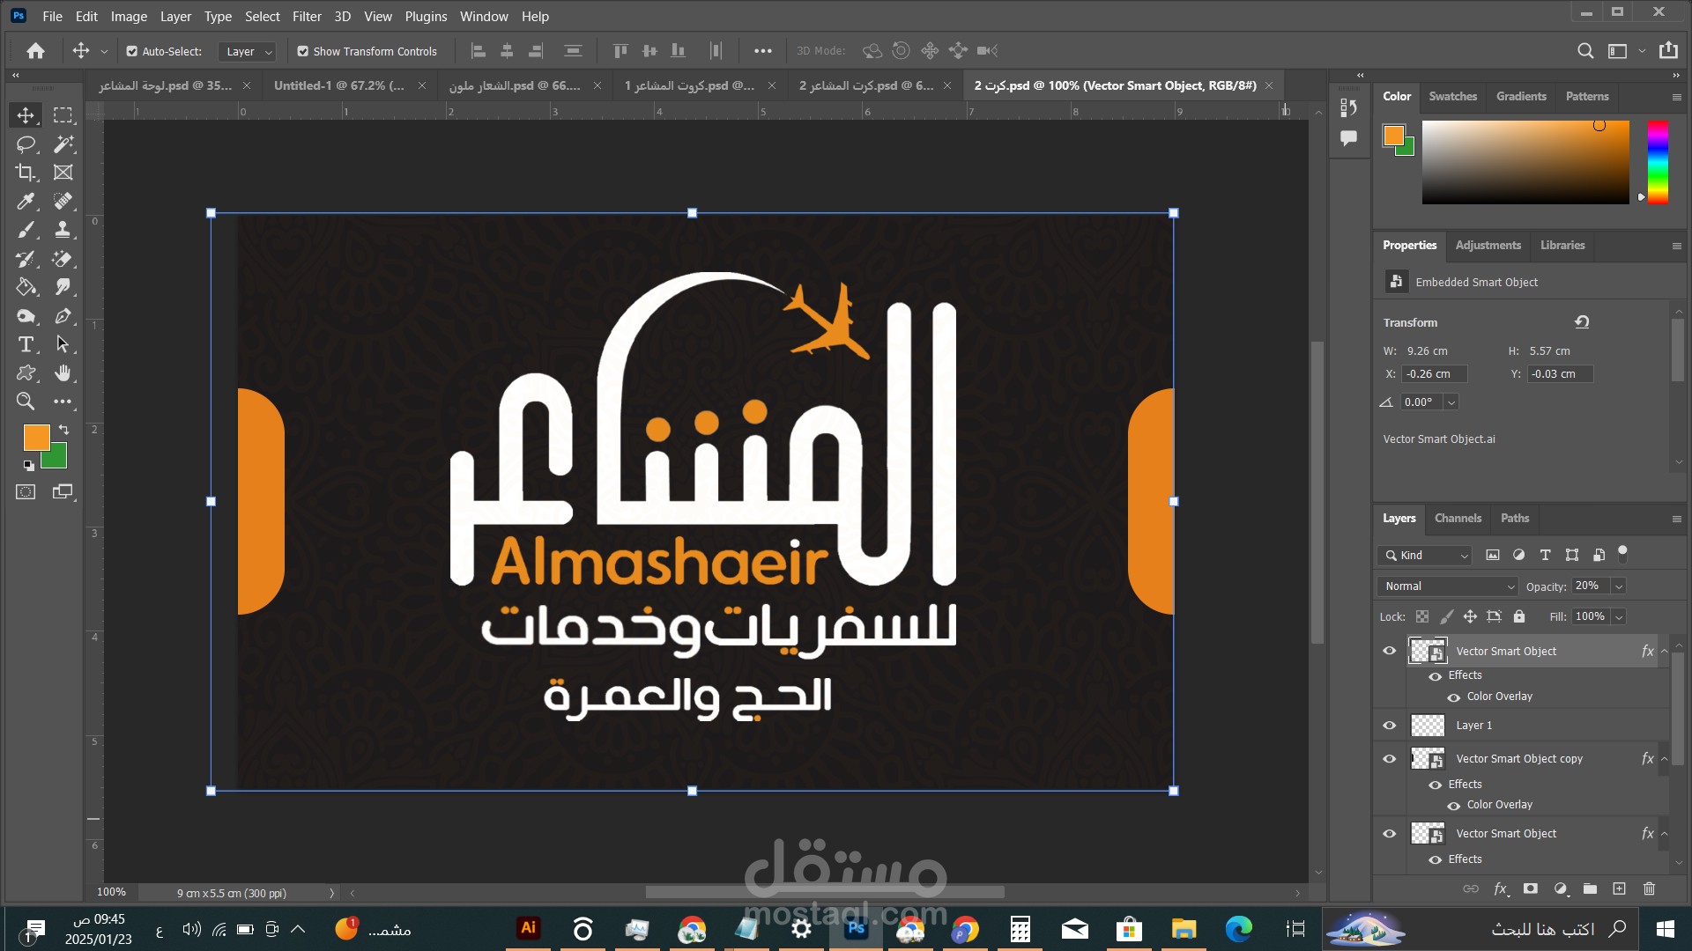Choose the Zoom tool in toolbar
1692x951 pixels.
click(x=26, y=402)
